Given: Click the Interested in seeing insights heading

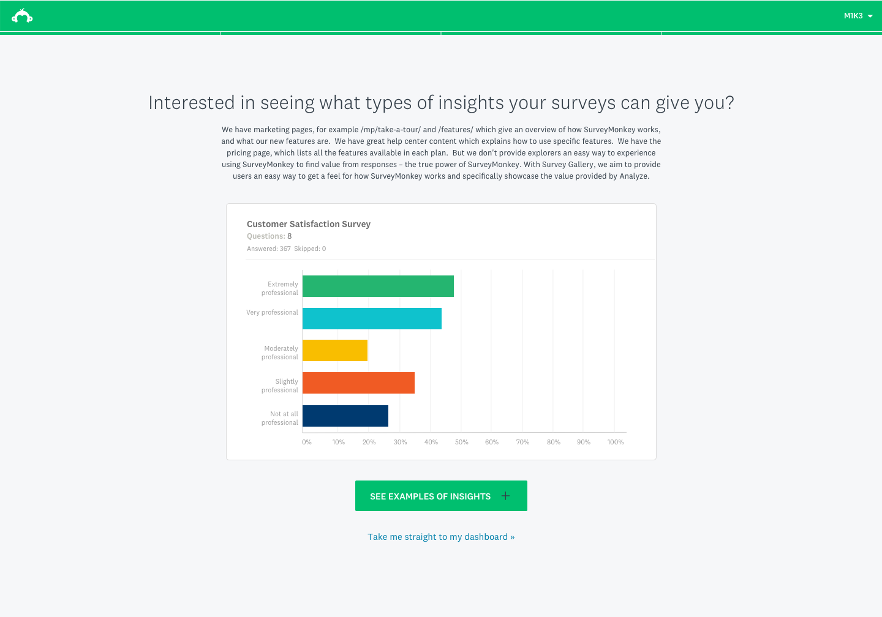Looking at the screenshot, I should [x=441, y=102].
